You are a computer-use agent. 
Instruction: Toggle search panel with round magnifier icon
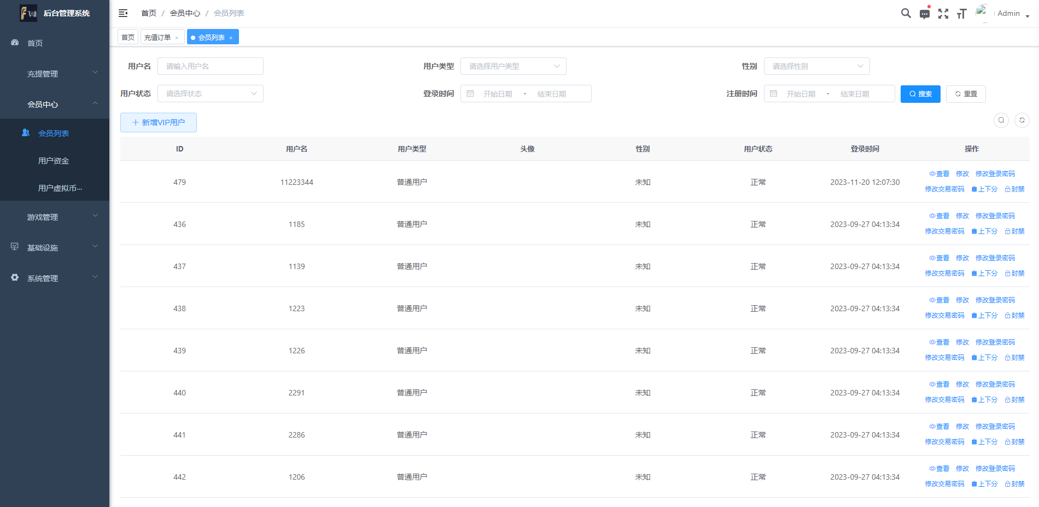(x=1001, y=120)
